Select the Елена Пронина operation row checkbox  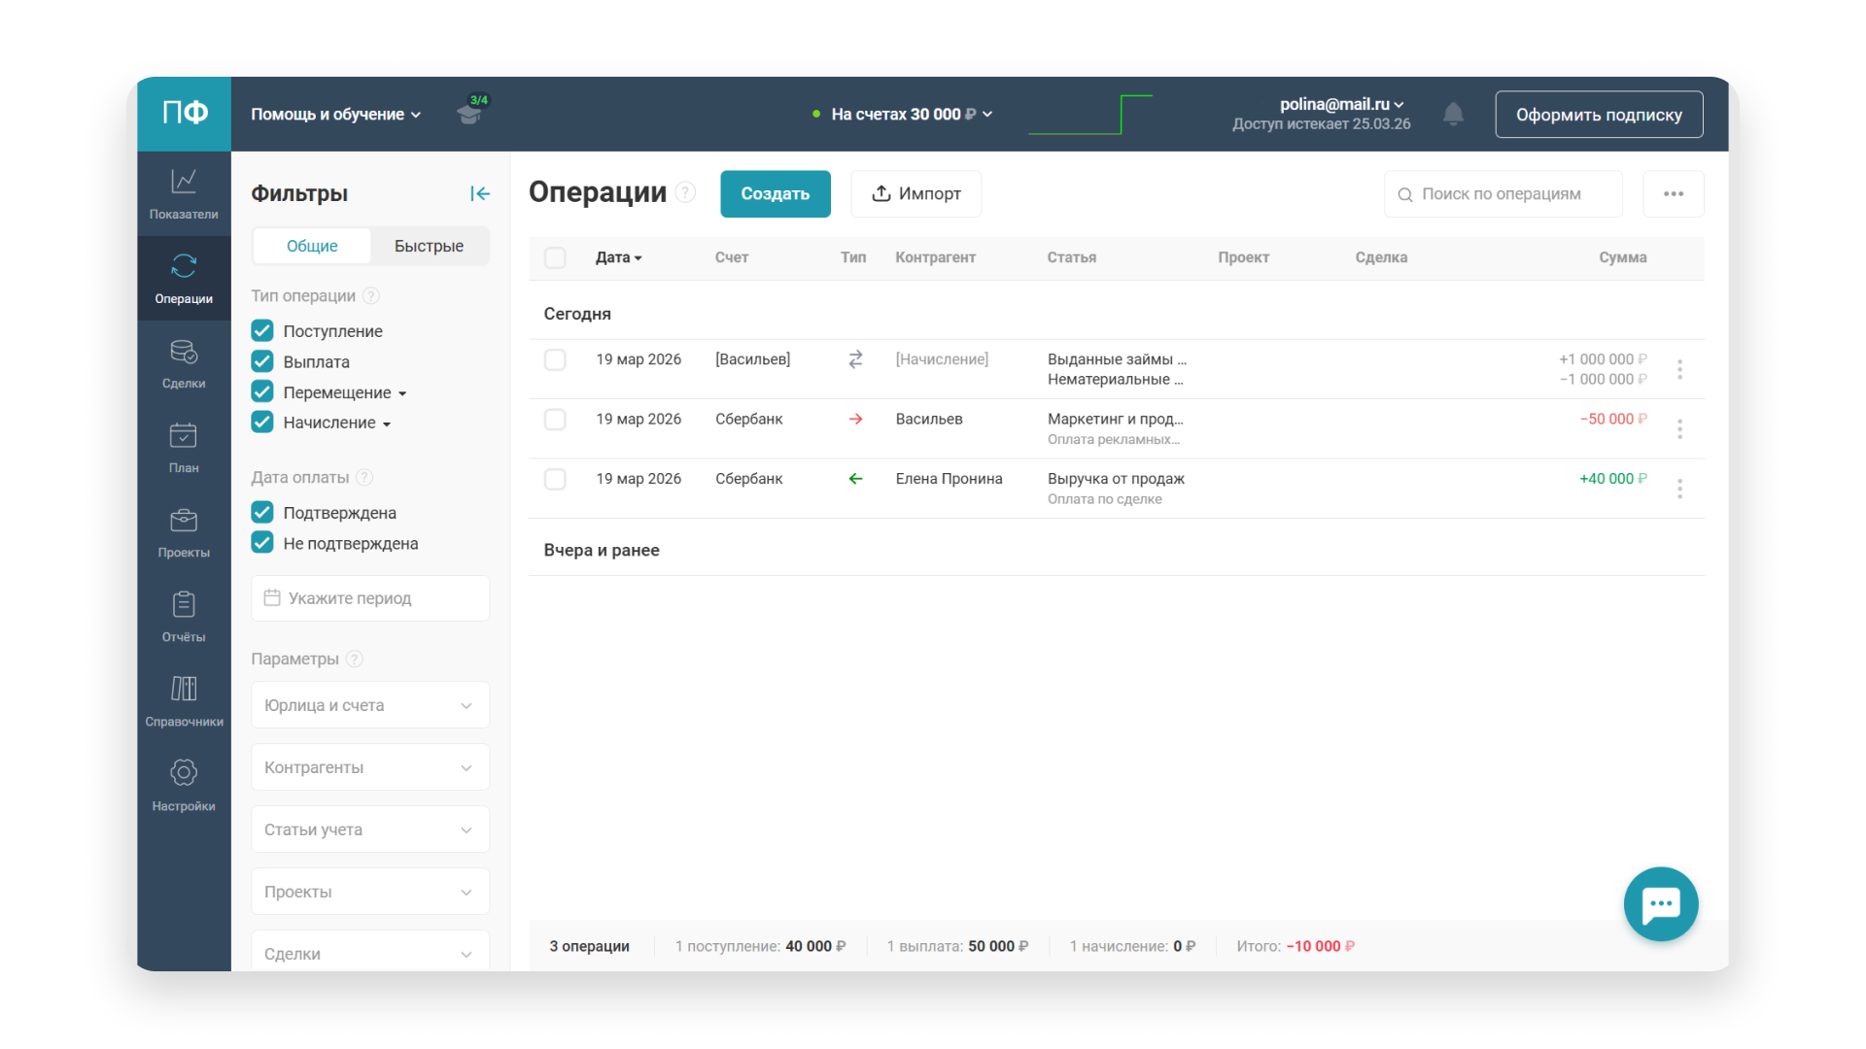pos(555,479)
